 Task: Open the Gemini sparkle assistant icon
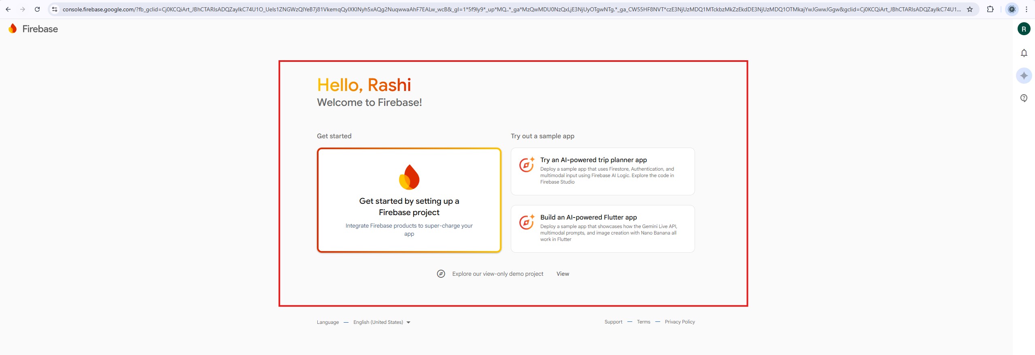point(1024,76)
